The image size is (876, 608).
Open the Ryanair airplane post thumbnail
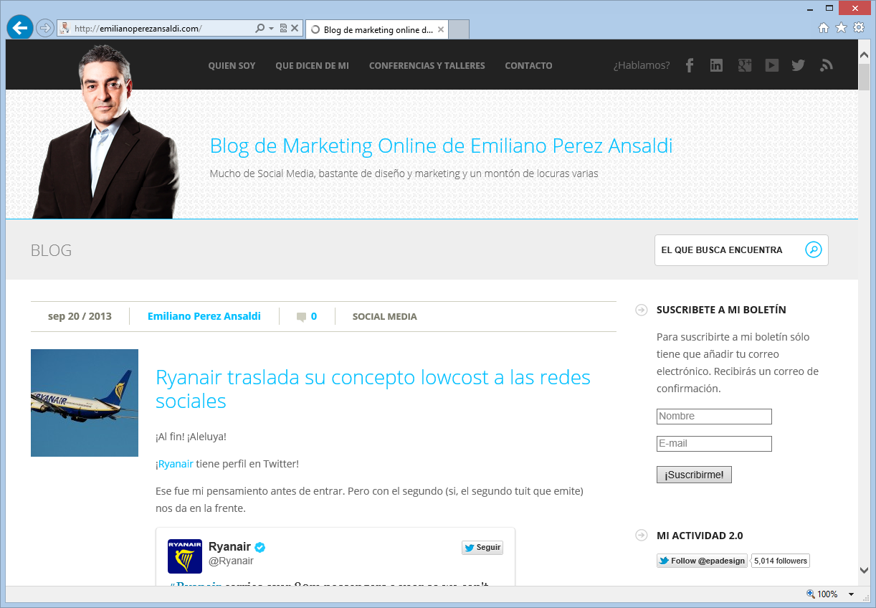coord(85,403)
